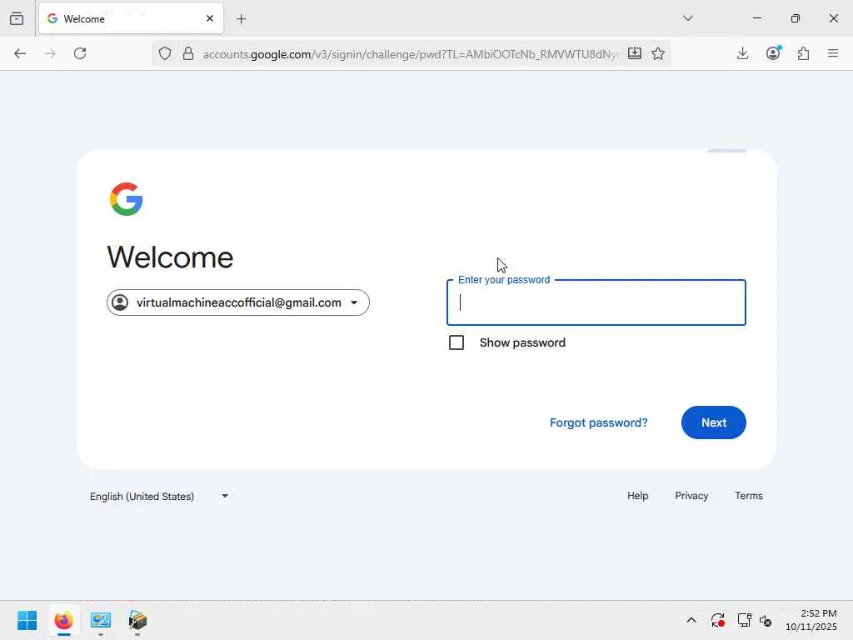Open the tracking protection shield panel
The height and width of the screenshot is (640, 853).
tap(165, 53)
